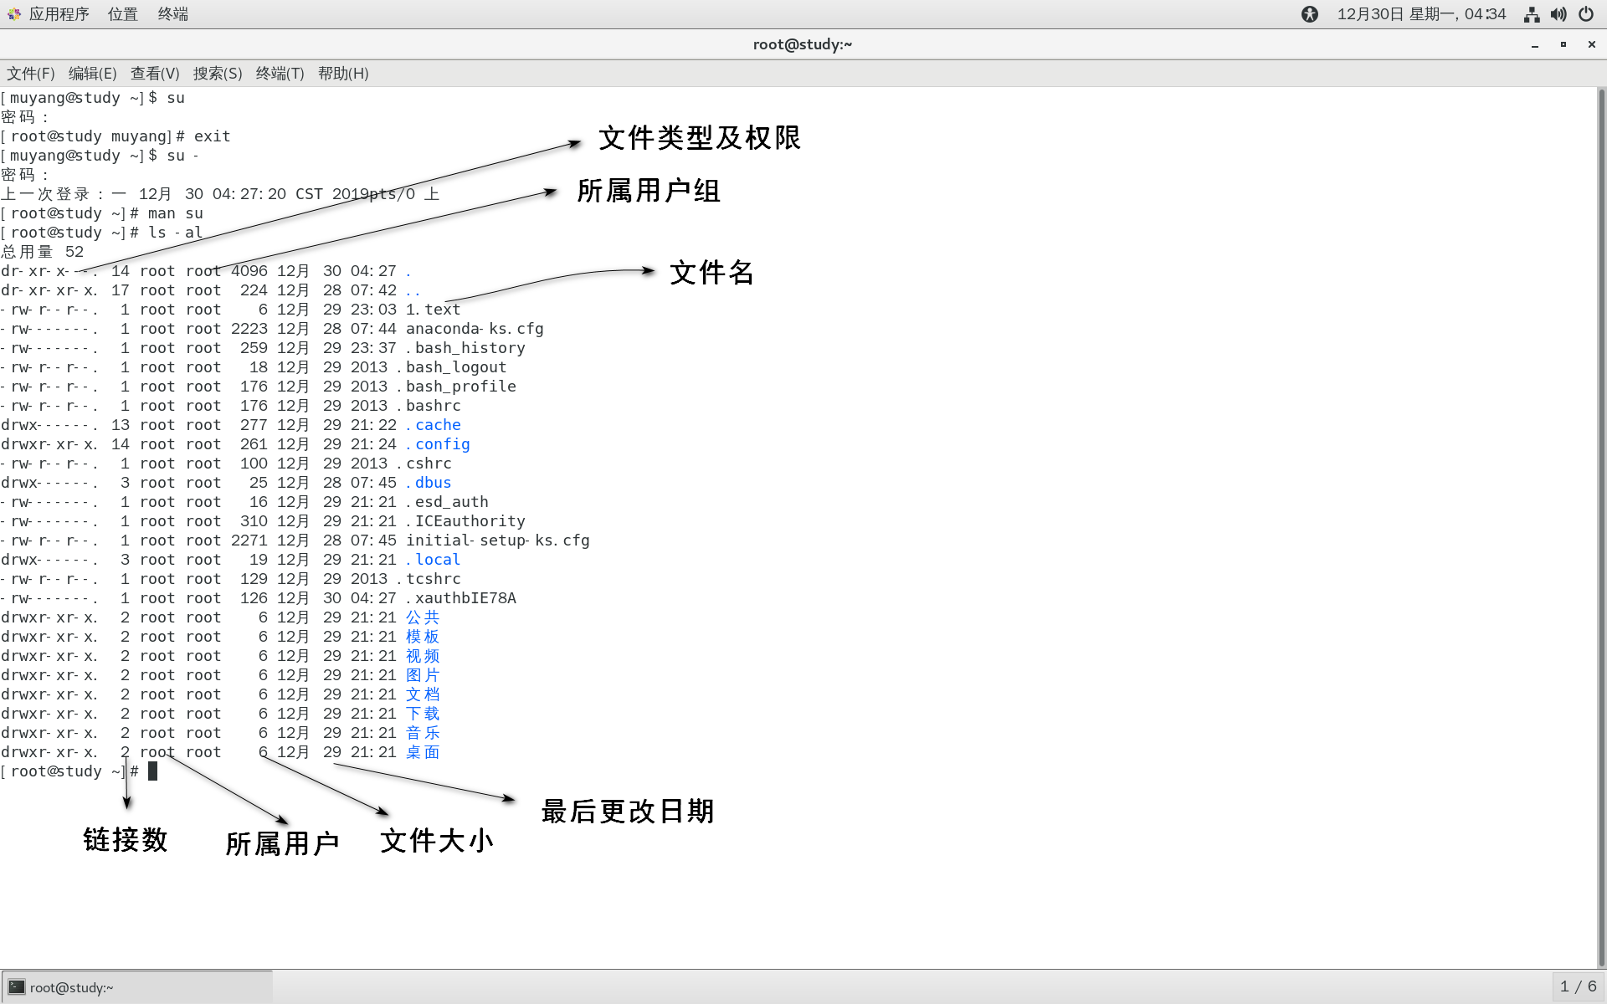Open the 终端(T) menu in the terminal menubar
The image size is (1607, 1004).
point(280,74)
